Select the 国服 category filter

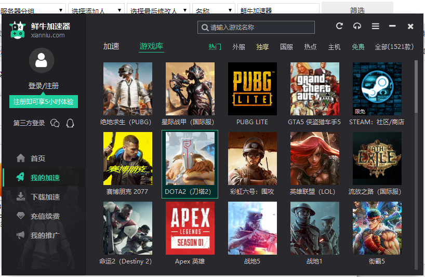(286, 47)
